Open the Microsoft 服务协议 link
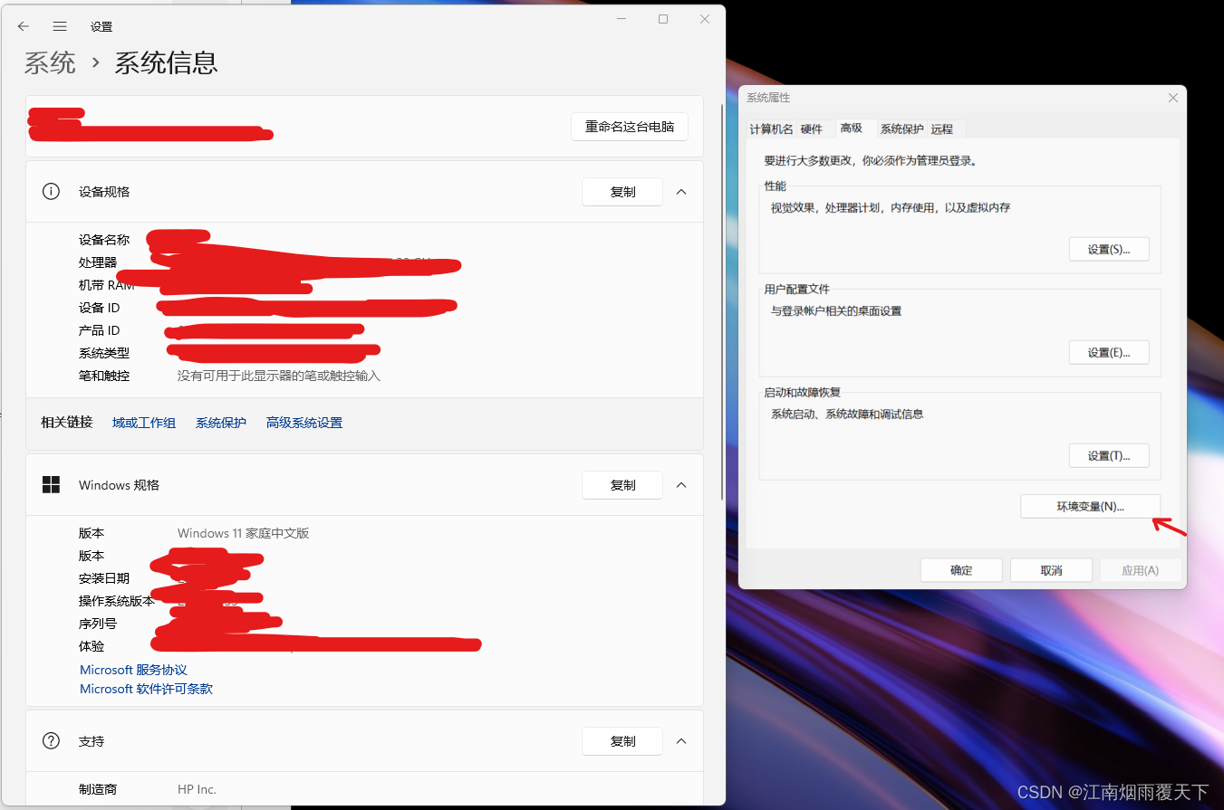This screenshot has height=810, width=1224. [133, 670]
